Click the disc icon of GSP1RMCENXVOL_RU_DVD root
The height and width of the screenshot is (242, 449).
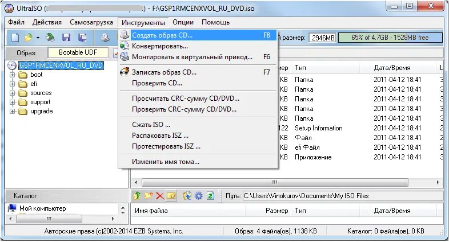(12, 65)
